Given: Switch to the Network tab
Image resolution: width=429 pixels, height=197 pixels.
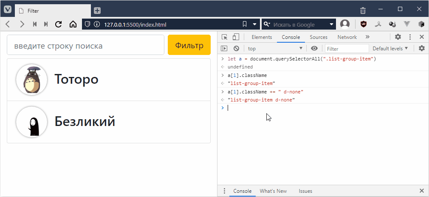Looking at the screenshot, I should tap(347, 37).
